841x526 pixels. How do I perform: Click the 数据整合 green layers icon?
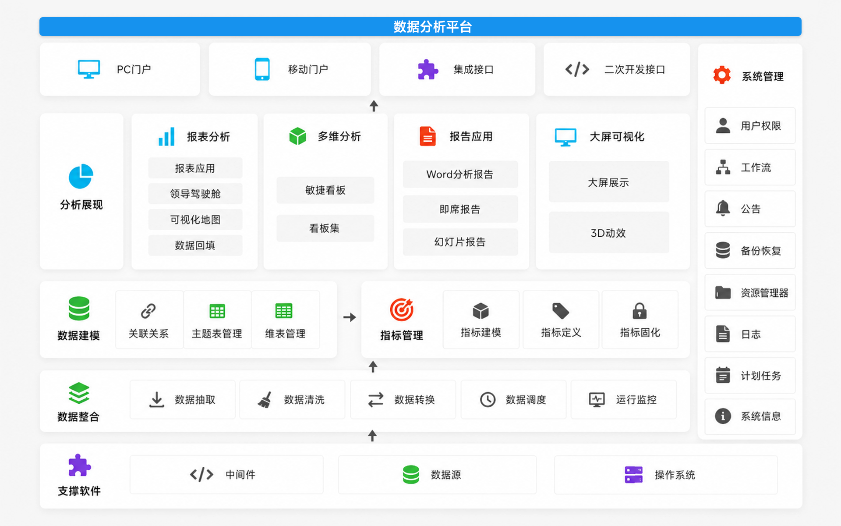click(79, 393)
